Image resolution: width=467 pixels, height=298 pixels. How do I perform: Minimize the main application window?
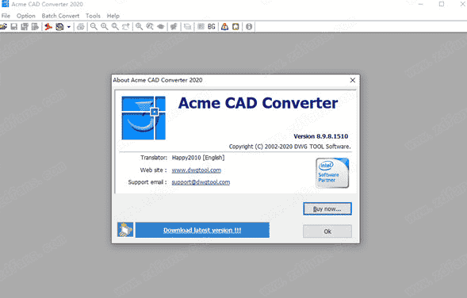420,4
